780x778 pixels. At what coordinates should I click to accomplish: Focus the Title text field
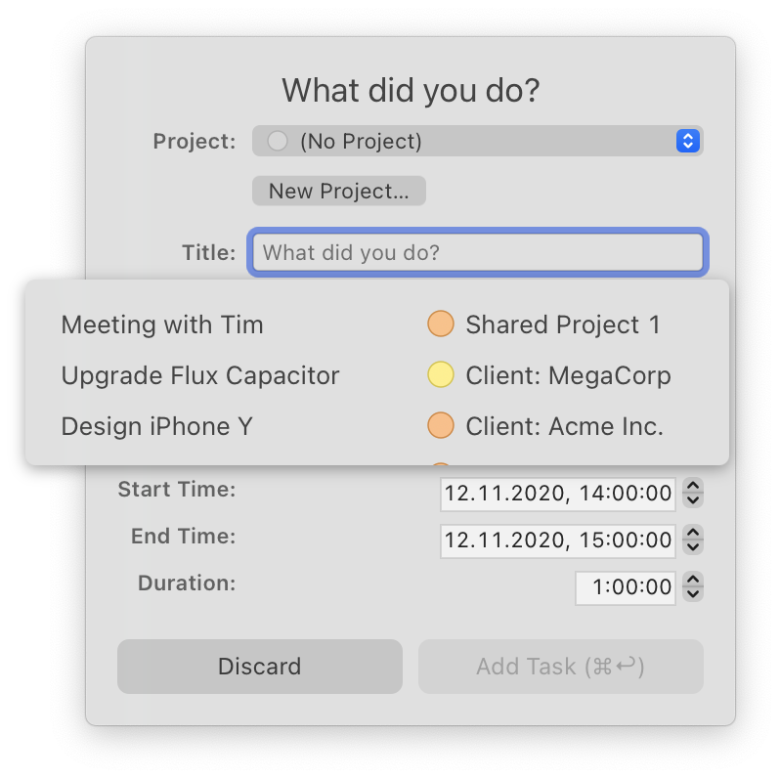point(477,253)
